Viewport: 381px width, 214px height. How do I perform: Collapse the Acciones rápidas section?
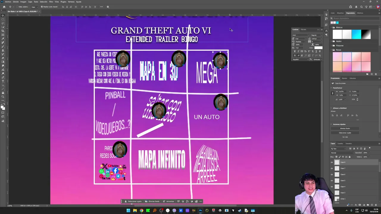point(331,124)
